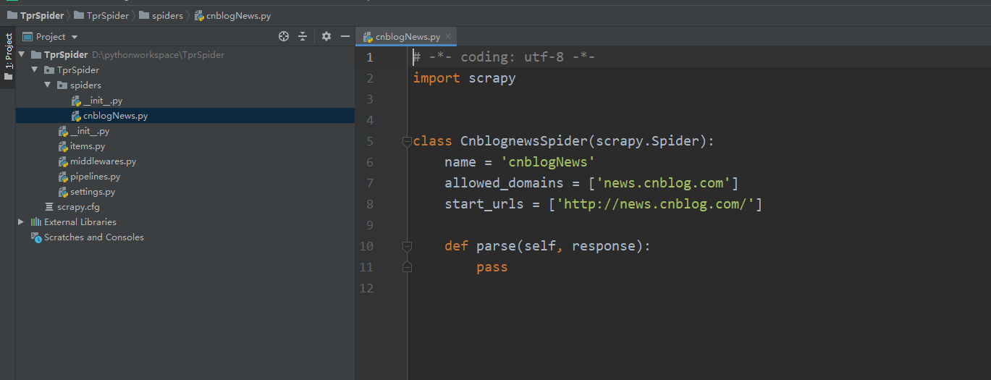The width and height of the screenshot is (991, 380).
Task: Click the spiders folder icon in tree
Action: (x=62, y=85)
